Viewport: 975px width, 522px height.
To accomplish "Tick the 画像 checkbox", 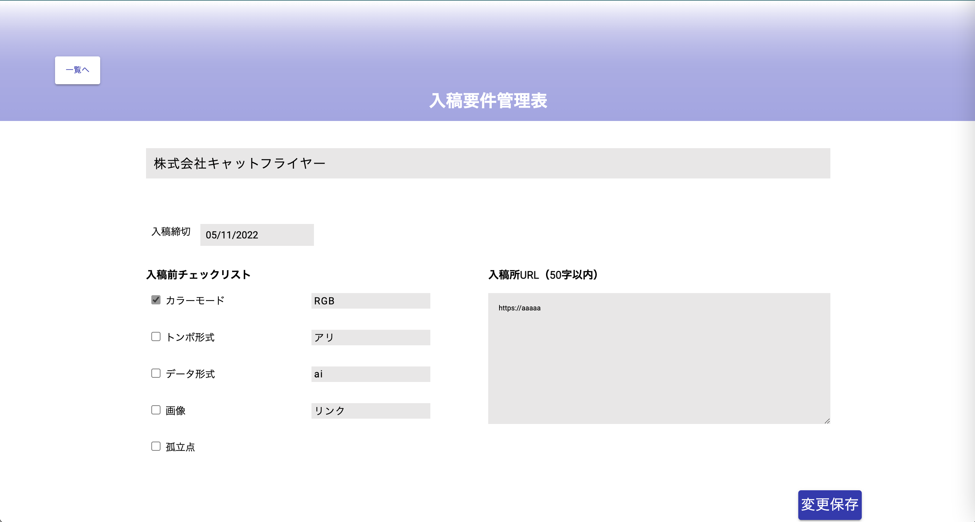I will tap(156, 410).
